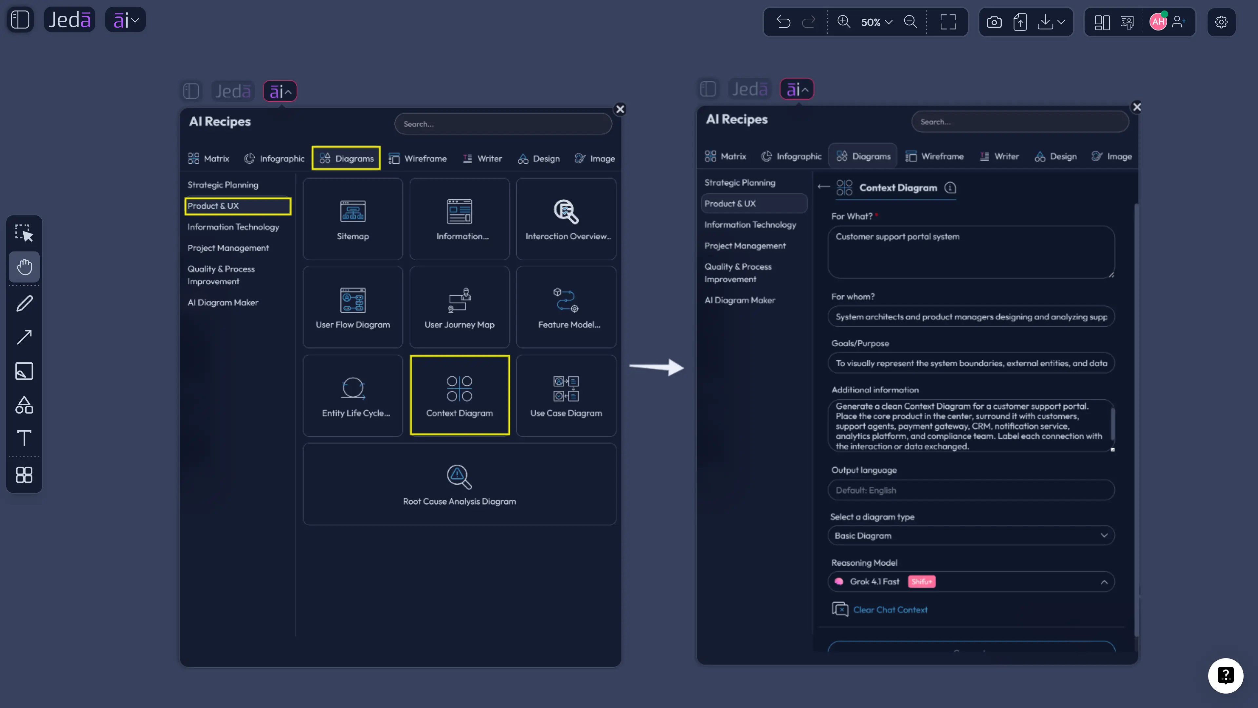Viewport: 1258px width, 708px height.
Task: Click the upload file icon
Action: (1020, 22)
